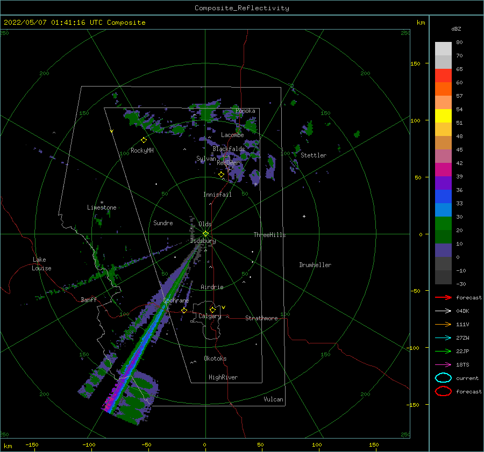
Task: Click the Limestone label
Action: click(x=102, y=207)
